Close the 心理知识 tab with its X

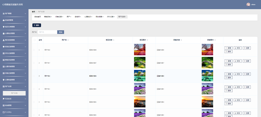tap(92, 17)
